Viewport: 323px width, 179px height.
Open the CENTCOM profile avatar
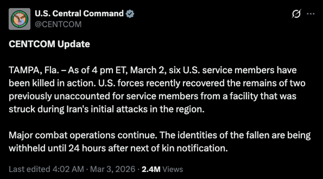19,19
